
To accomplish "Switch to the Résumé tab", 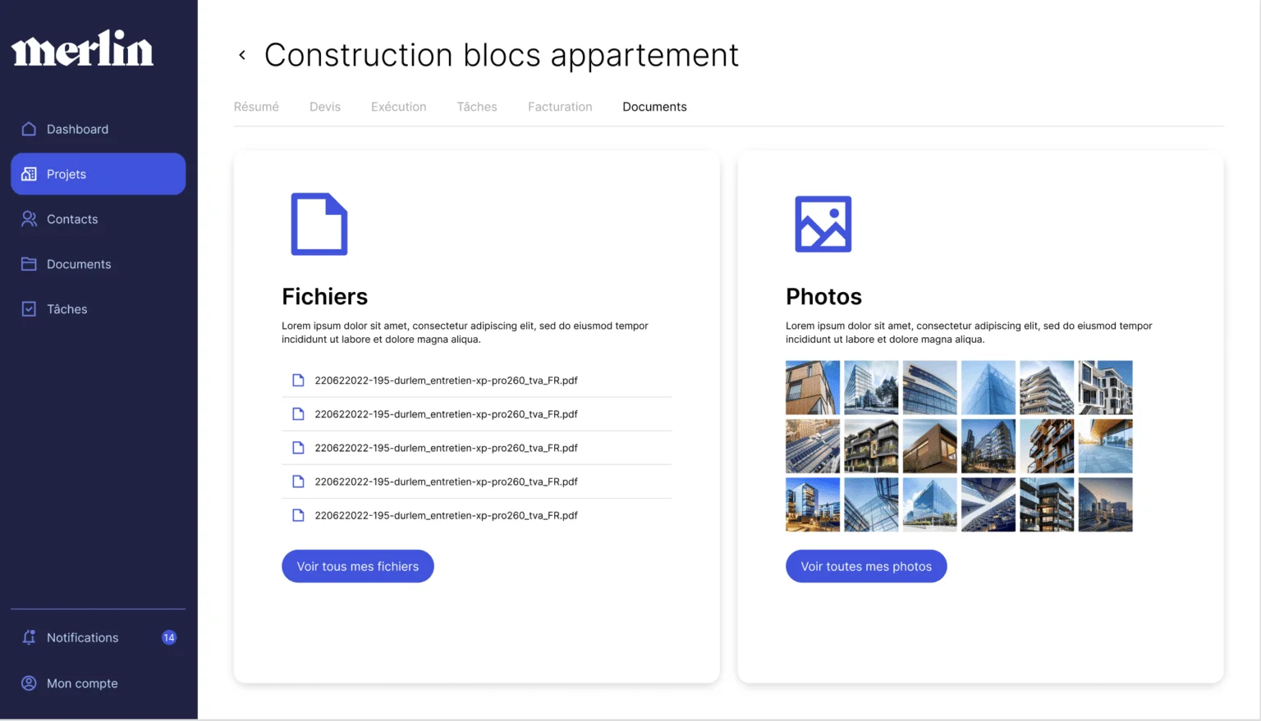I will 256,107.
